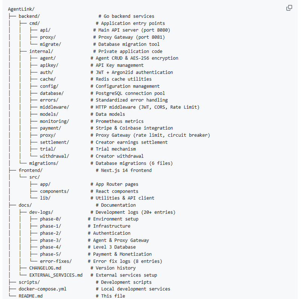Click the AgentLink/ root folder name
This screenshot has height=299, width=301.
(21, 9)
